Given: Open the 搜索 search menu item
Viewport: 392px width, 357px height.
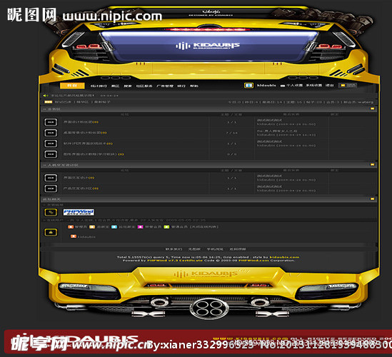Looking at the screenshot, I should (128, 86).
